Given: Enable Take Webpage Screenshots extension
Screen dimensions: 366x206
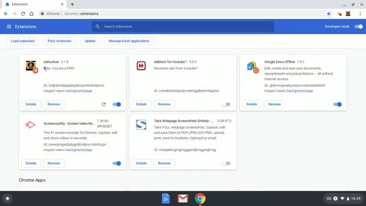Looking at the screenshot, I should point(226,164).
